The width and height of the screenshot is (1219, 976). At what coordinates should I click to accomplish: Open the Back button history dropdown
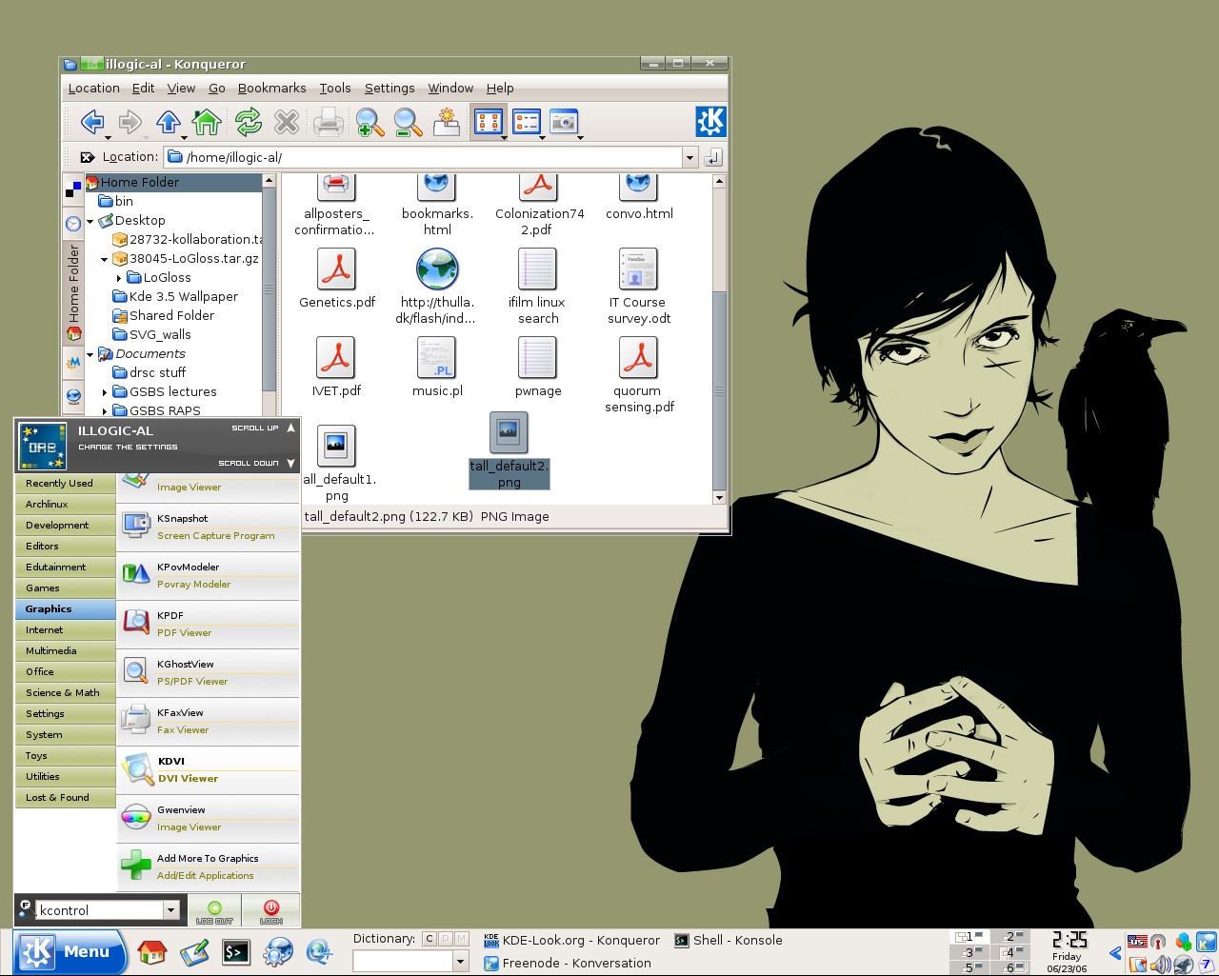click(x=108, y=138)
